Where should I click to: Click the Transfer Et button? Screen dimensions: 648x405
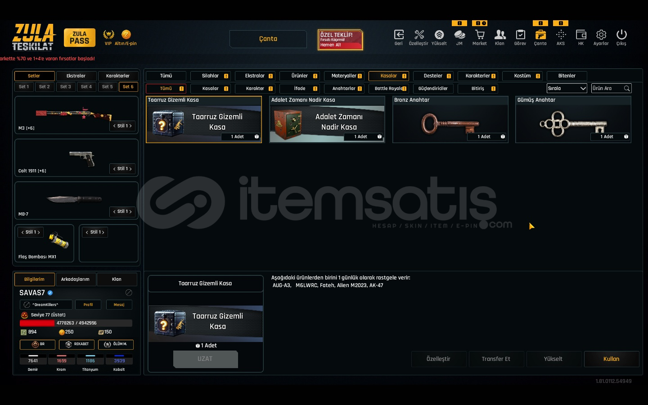(496, 359)
